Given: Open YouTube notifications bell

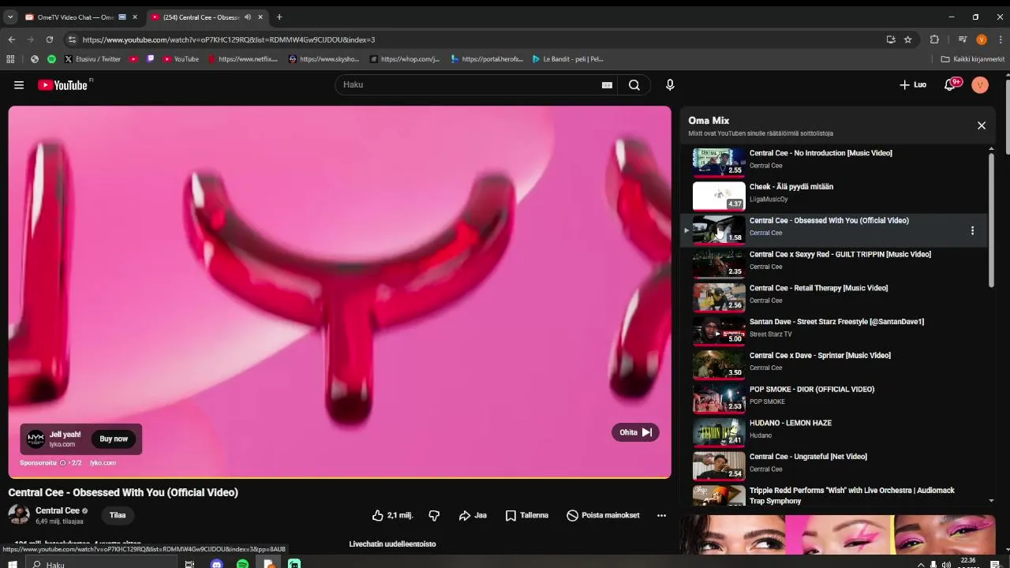Looking at the screenshot, I should 951,84.
